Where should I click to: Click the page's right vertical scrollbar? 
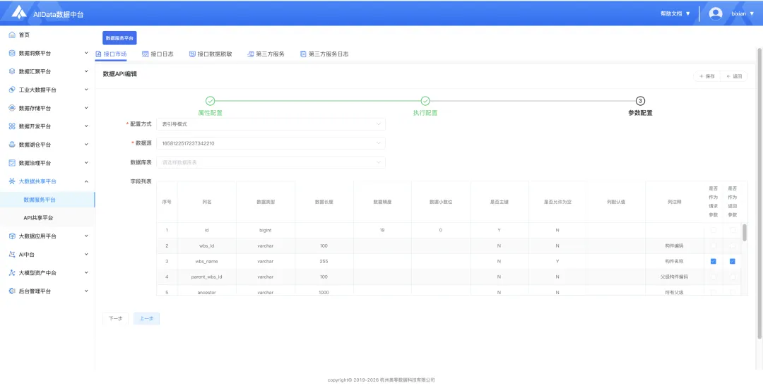(x=759, y=193)
